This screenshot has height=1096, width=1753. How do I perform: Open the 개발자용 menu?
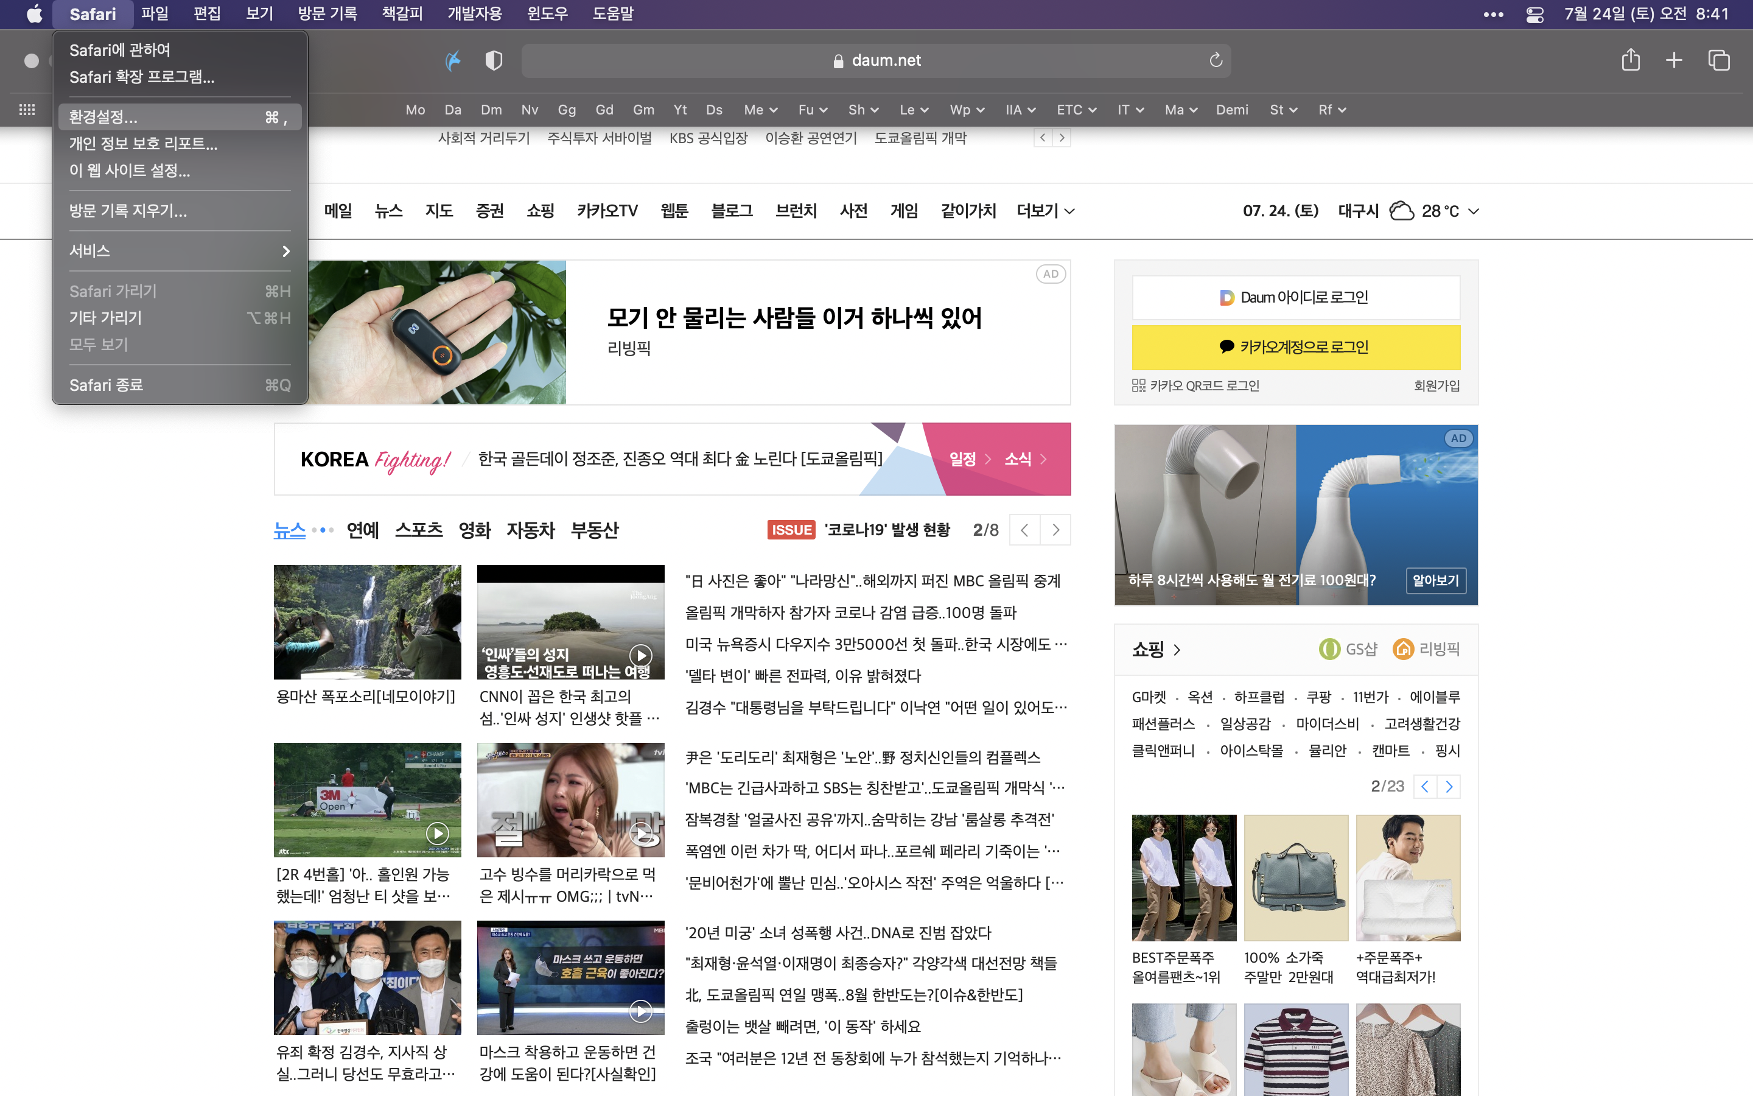(x=475, y=14)
